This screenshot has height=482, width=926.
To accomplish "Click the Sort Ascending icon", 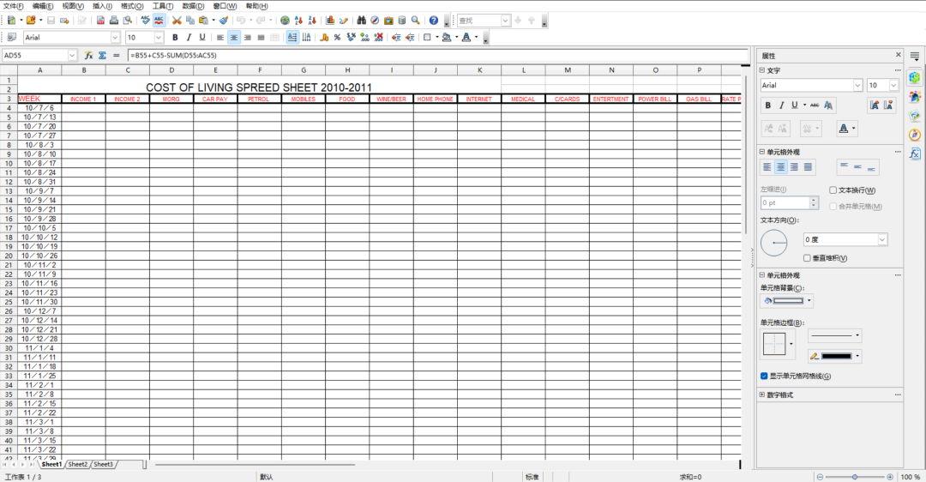I will (299, 21).
